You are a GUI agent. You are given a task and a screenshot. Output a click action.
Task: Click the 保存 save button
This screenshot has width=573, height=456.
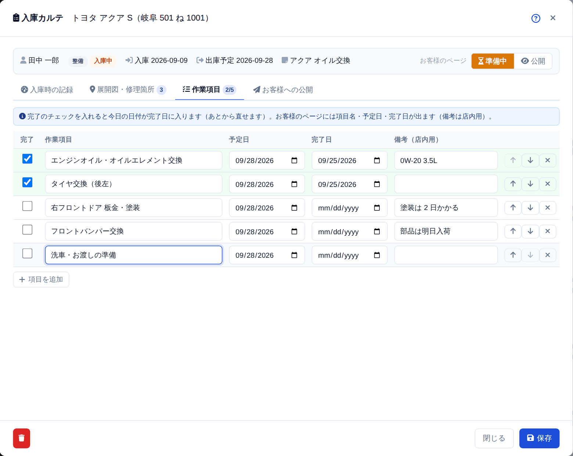(x=539, y=438)
